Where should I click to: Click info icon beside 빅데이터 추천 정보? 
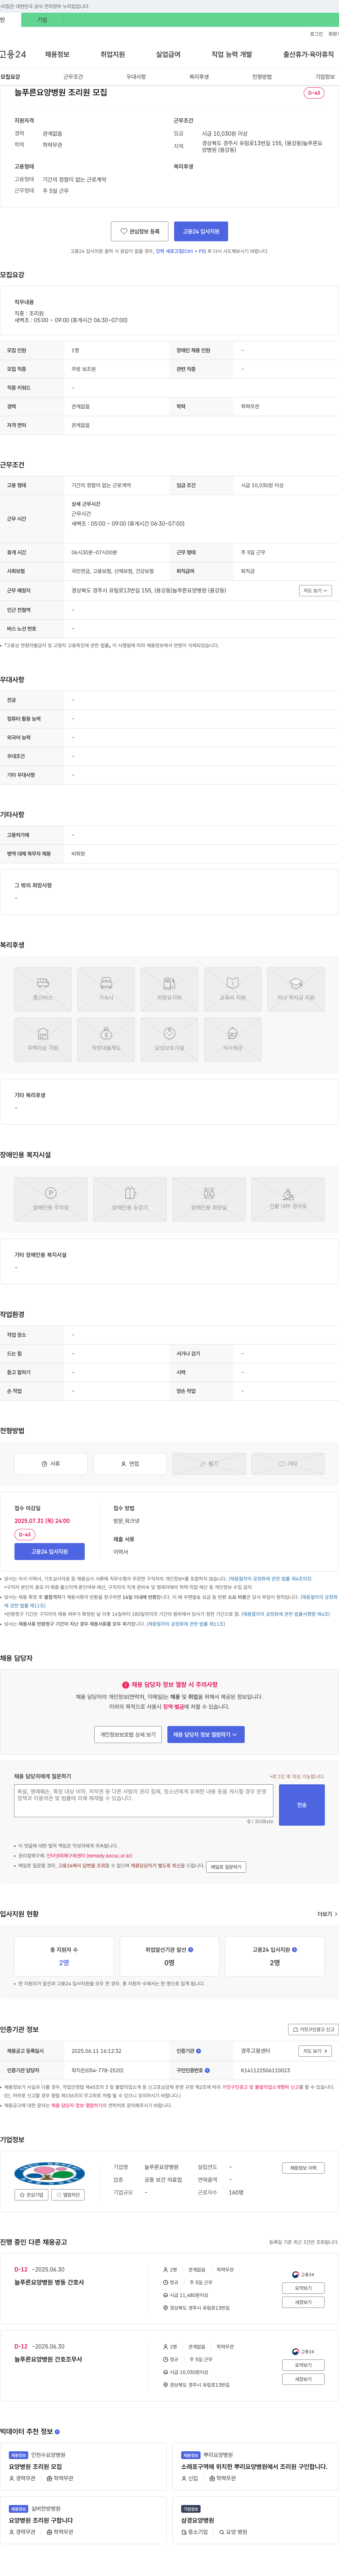(57, 2431)
